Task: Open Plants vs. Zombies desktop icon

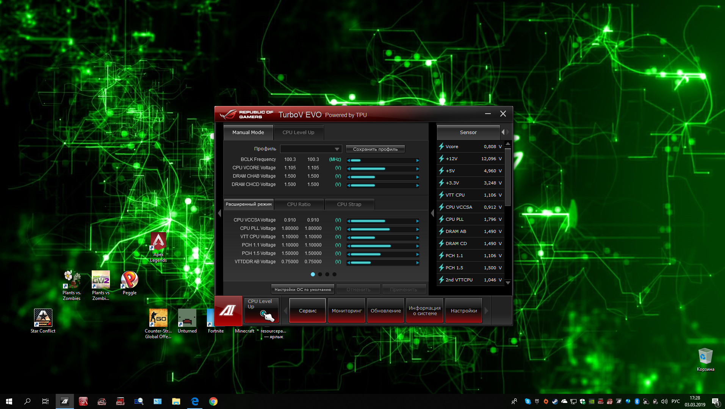Action: coord(72,286)
